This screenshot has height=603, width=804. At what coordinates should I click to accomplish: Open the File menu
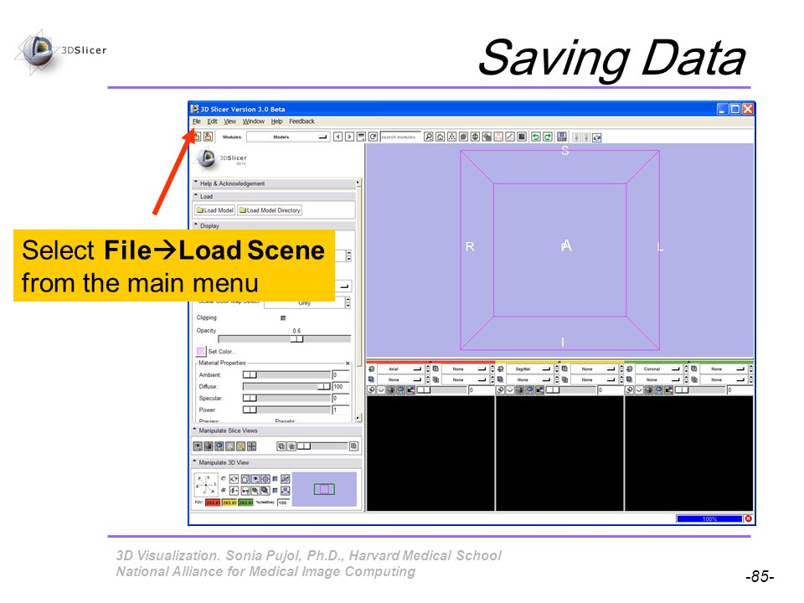click(196, 121)
